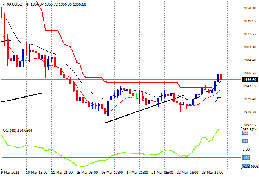Select the green CCI line peak above 200

pos(218,129)
